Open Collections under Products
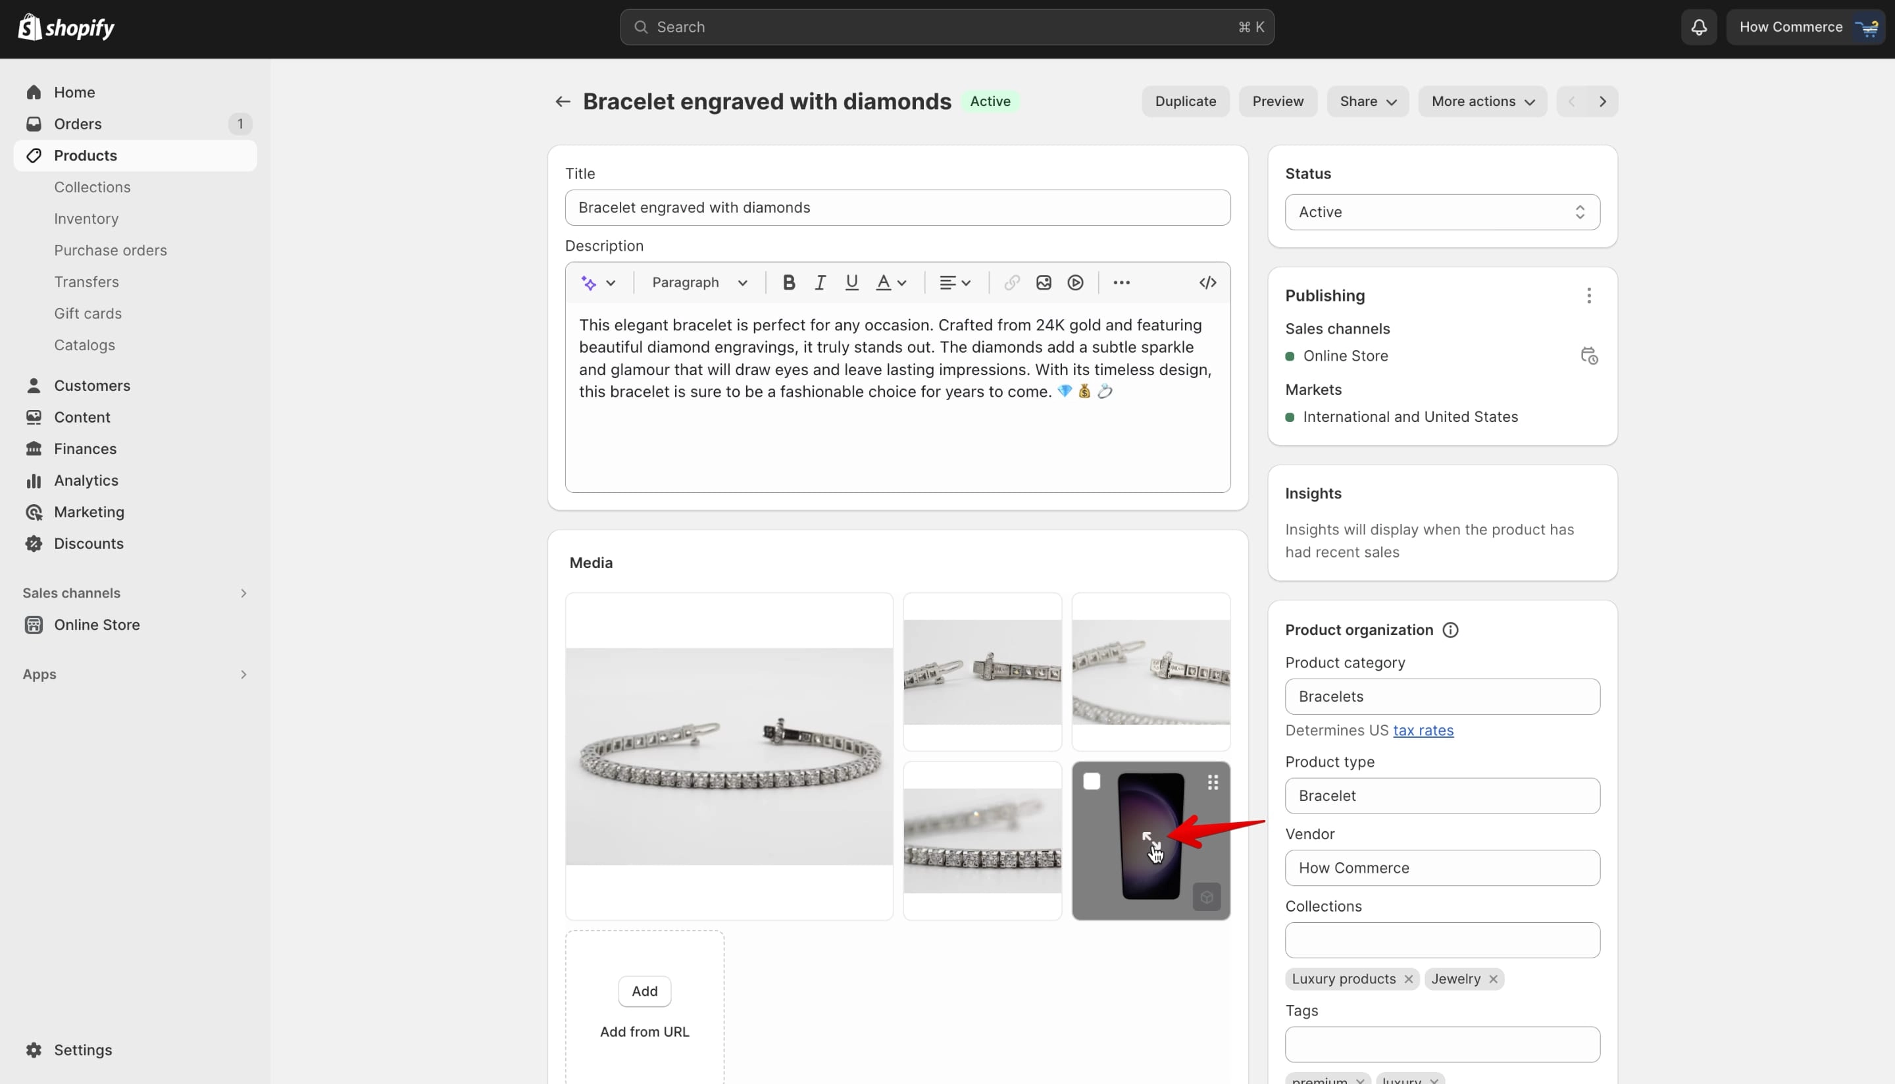This screenshot has height=1084, width=1895. click(92, 187)
